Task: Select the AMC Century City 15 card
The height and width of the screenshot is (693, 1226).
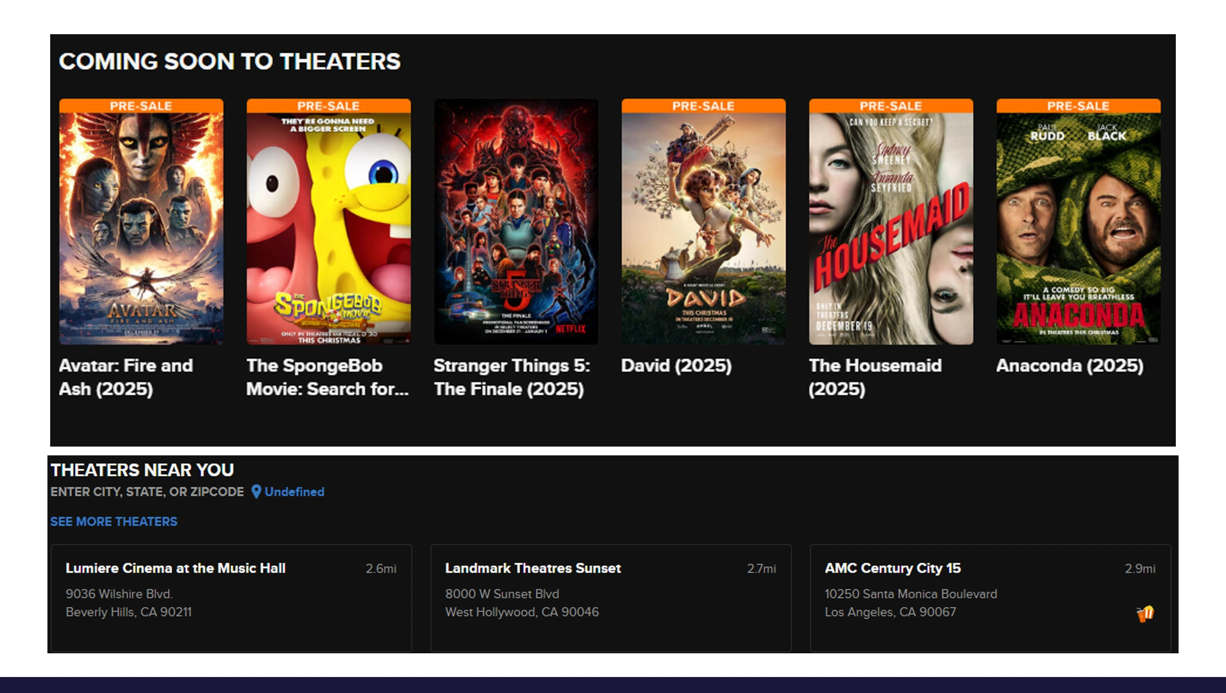Action: 990,598
